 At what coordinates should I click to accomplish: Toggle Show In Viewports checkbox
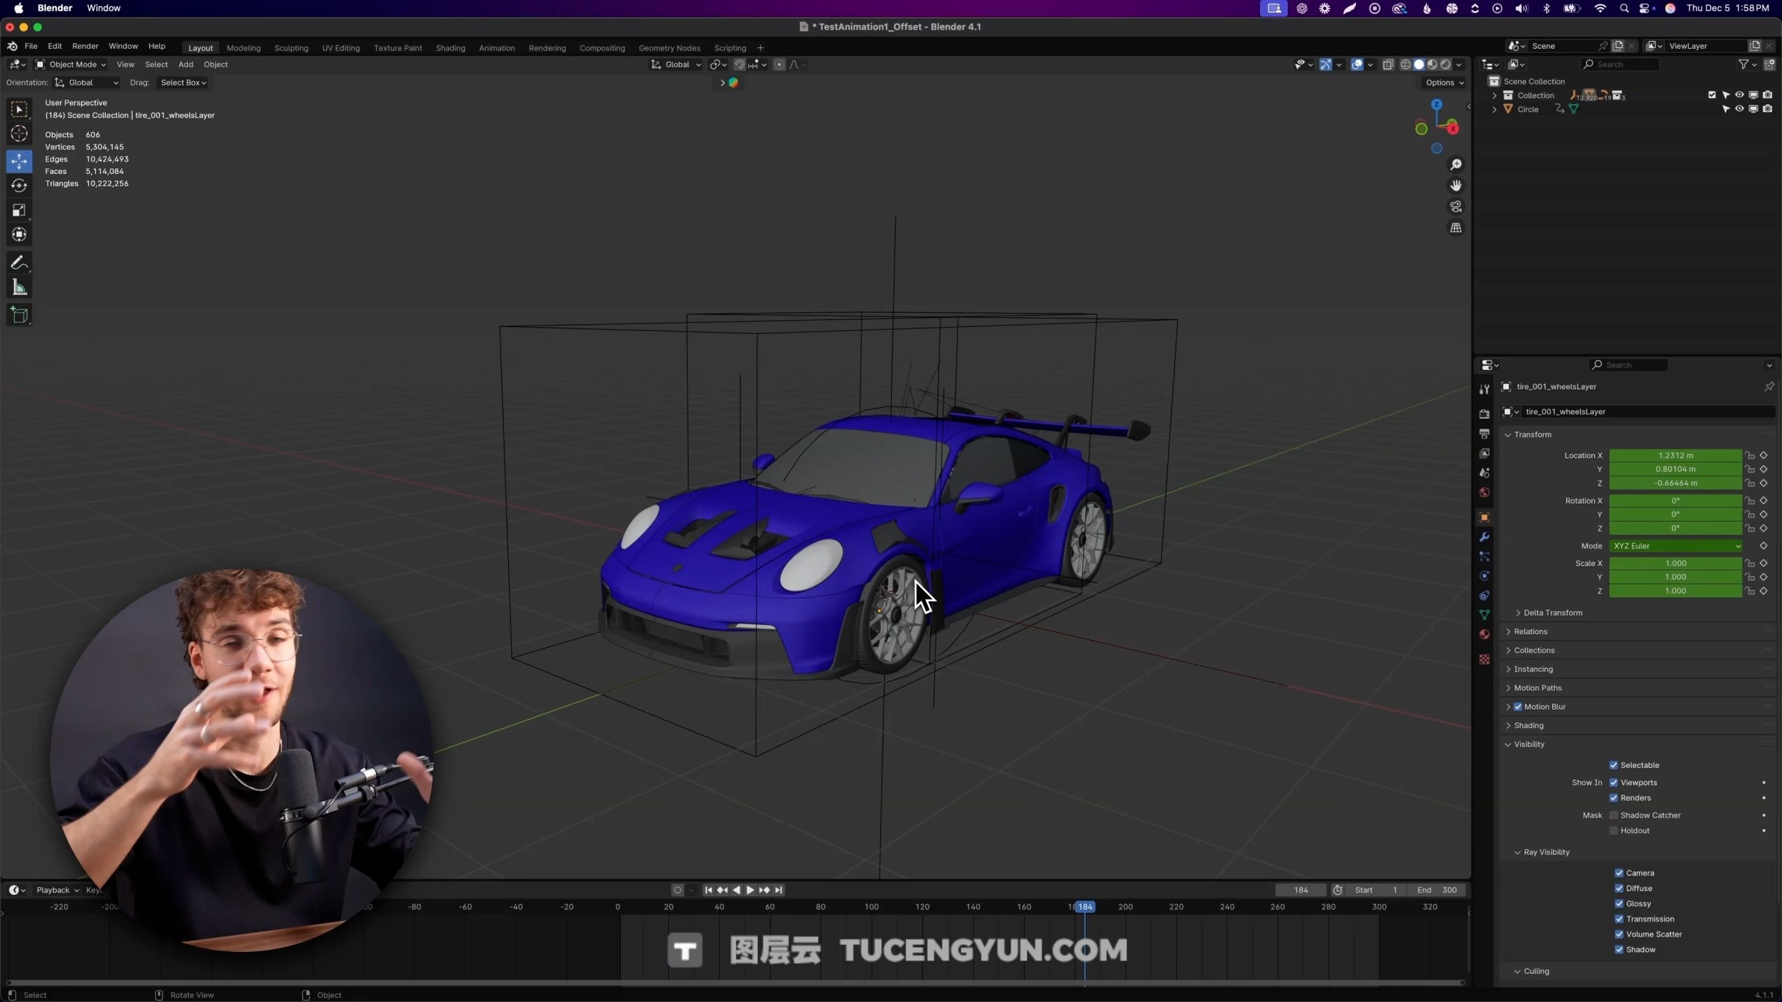(x=1614, y=782)
